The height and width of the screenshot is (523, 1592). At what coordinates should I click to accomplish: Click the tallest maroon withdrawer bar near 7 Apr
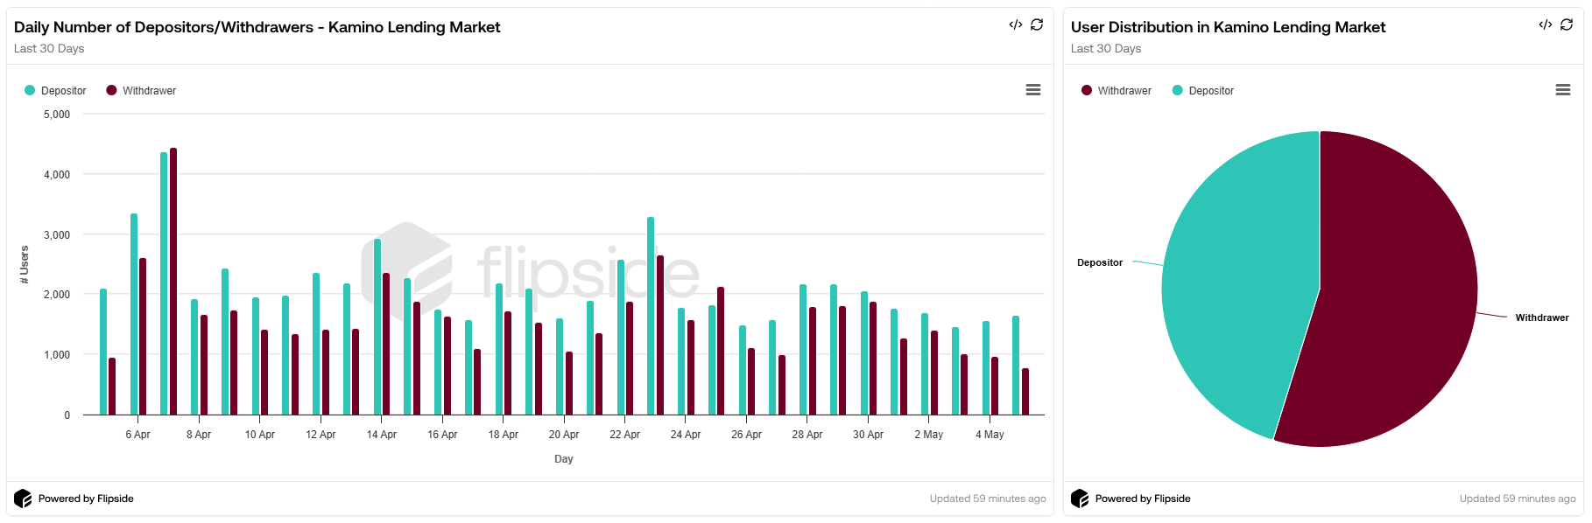pos(173,280)
